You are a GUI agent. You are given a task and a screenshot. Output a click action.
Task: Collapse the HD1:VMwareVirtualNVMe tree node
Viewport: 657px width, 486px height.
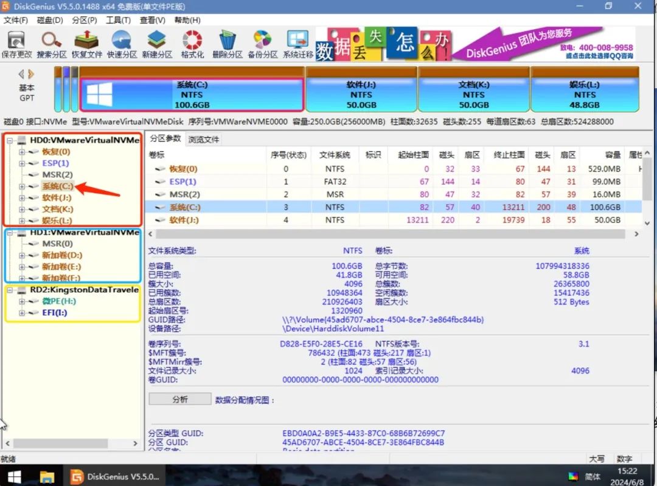(10, 233)
